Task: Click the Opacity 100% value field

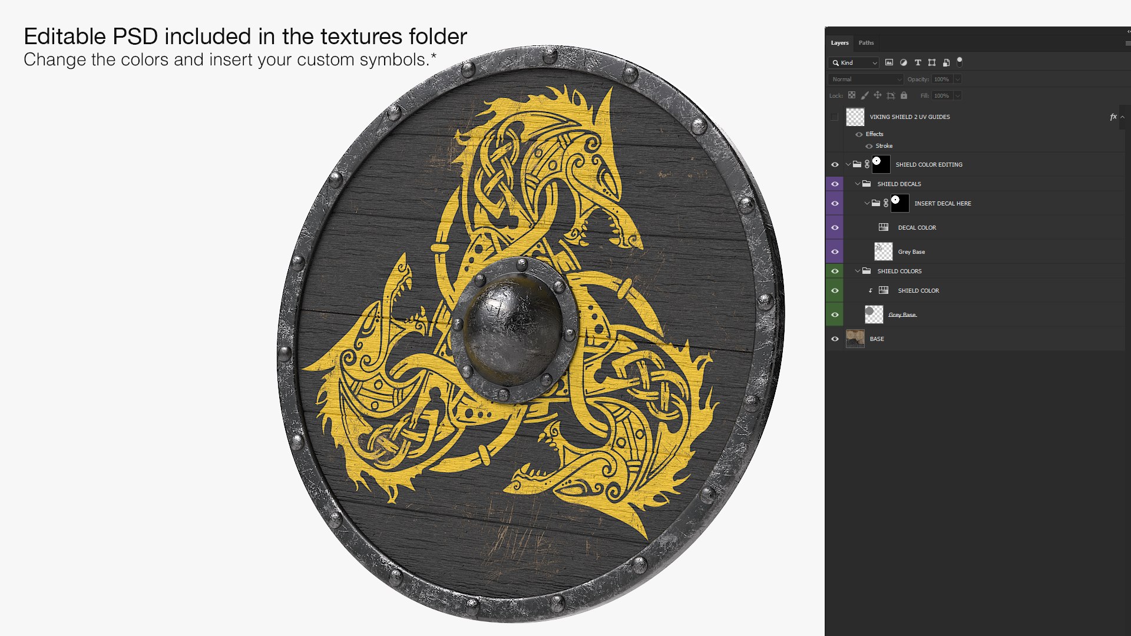Action: tap(941, 79)
